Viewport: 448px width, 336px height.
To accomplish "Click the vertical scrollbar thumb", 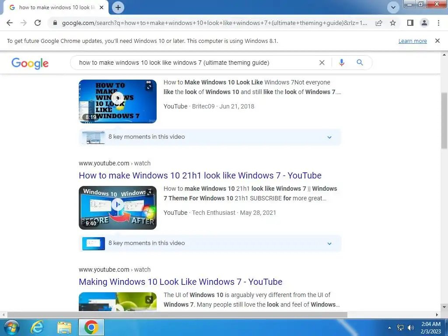I will [x=444, y=121].
